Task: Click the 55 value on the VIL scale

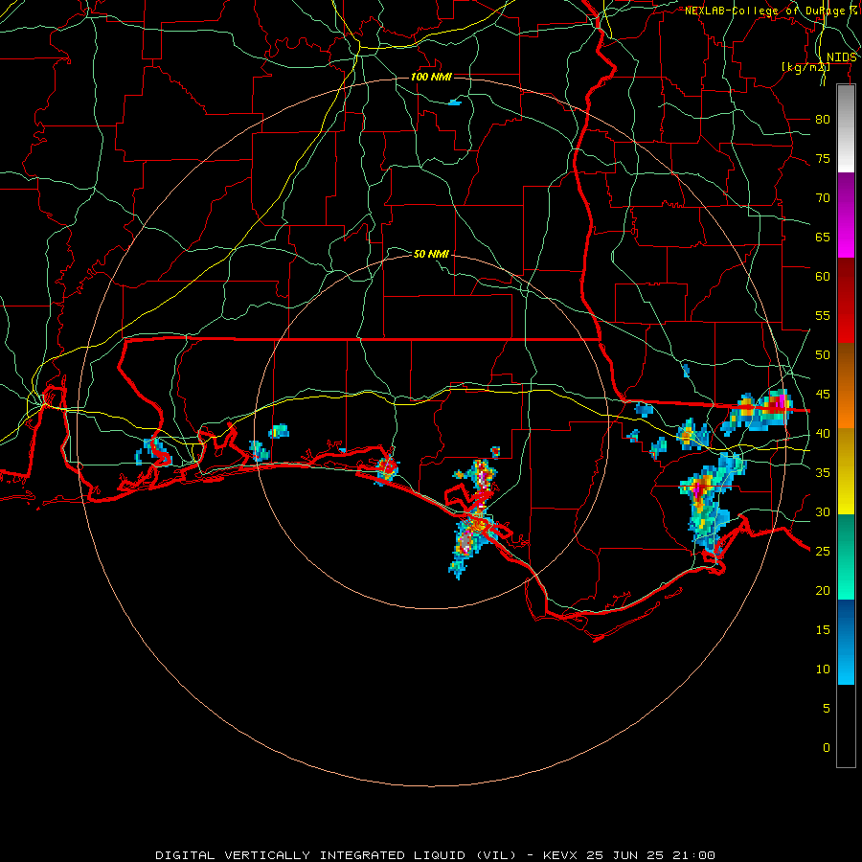Action: [x=823, y=316]
